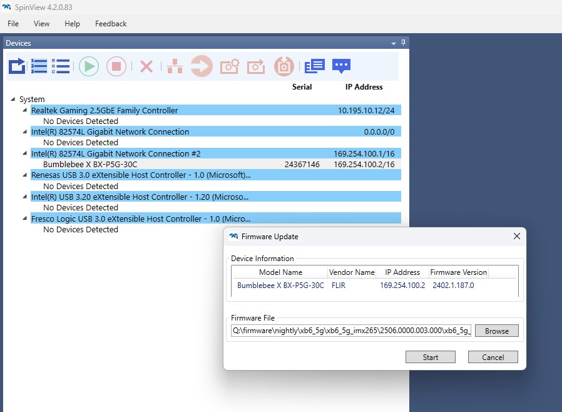Screen dimensions: 562x412
Task: Click IP address 169.254.100.1/16
Action: (x=364, y=153)
